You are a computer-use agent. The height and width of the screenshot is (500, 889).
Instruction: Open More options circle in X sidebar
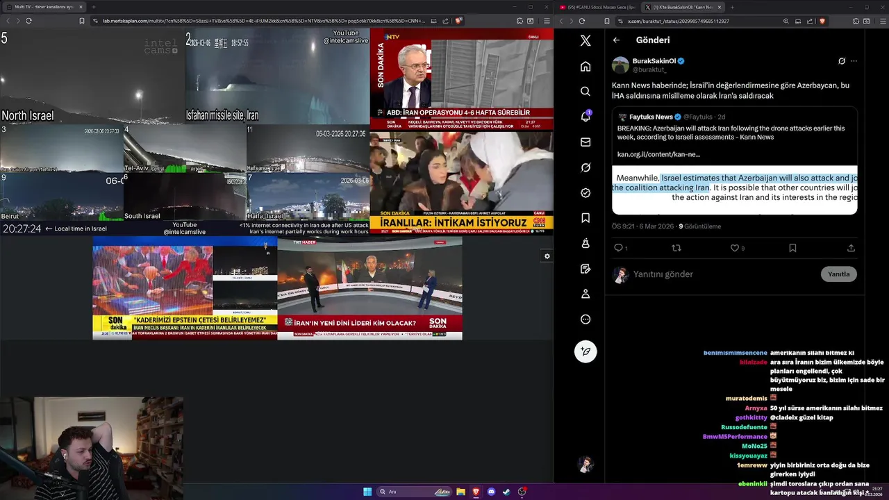point(585,319)
